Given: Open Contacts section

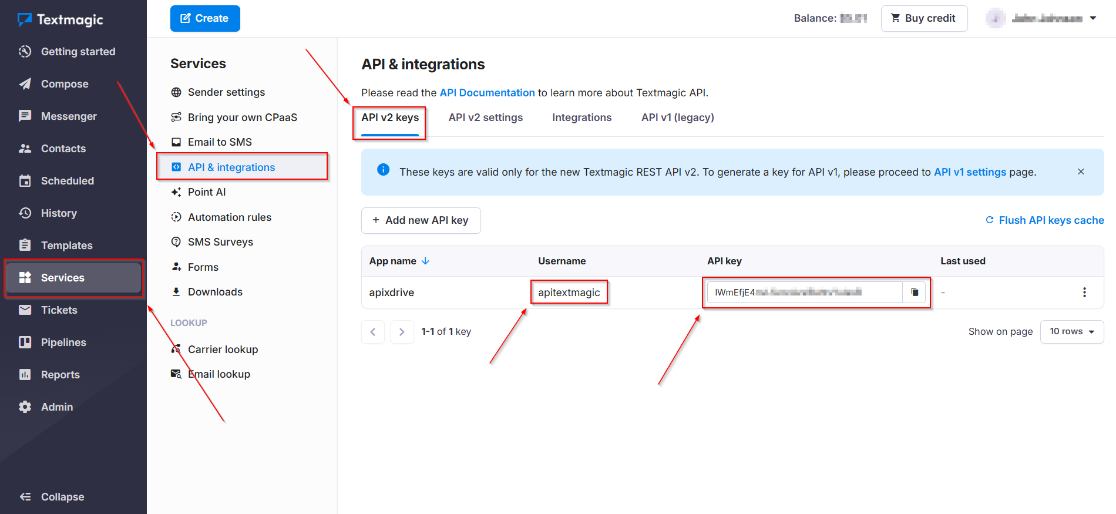Looking at the screenshot, I should click(x=73, y=149).
